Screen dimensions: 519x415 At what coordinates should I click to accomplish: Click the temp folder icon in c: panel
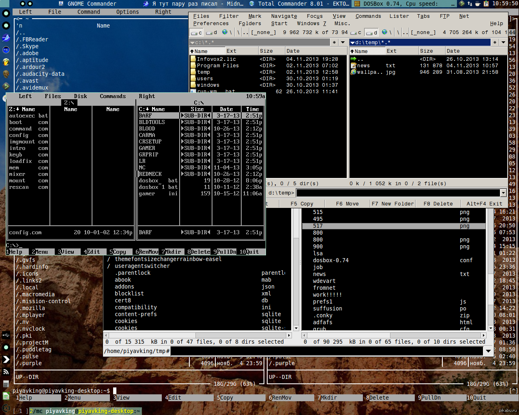click(x=193, y=72)
